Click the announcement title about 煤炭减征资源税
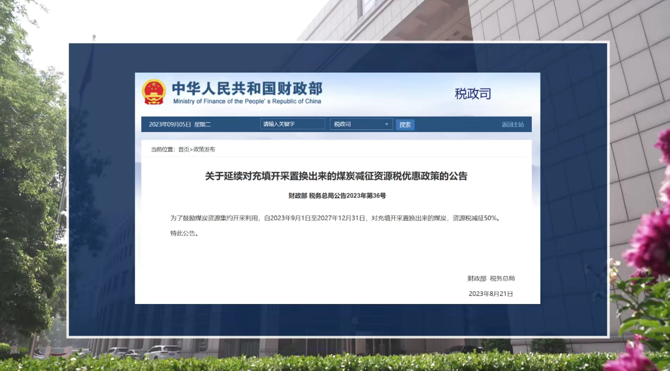The height and width of the screenshot is (371, 670). (336, 176)
